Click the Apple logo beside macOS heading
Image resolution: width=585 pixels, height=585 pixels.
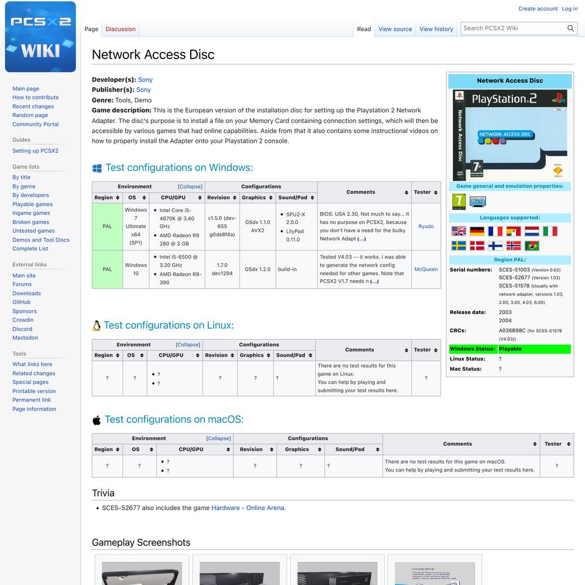click(97, 420)
